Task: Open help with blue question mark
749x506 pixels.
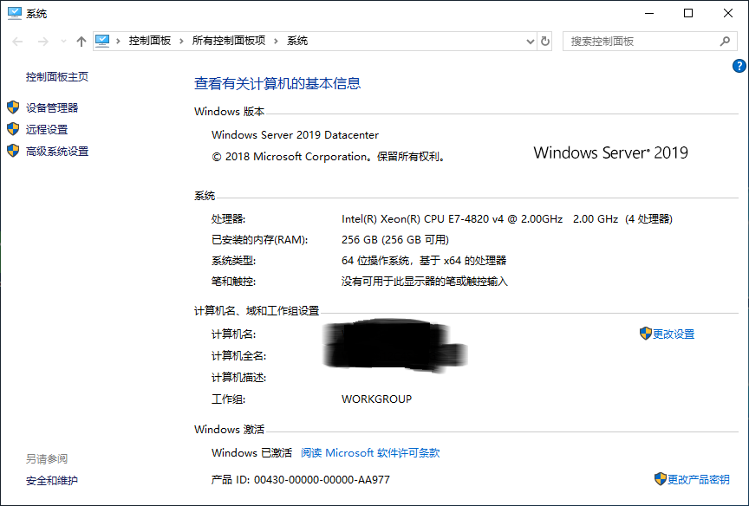Action: [x=739, y=66]
